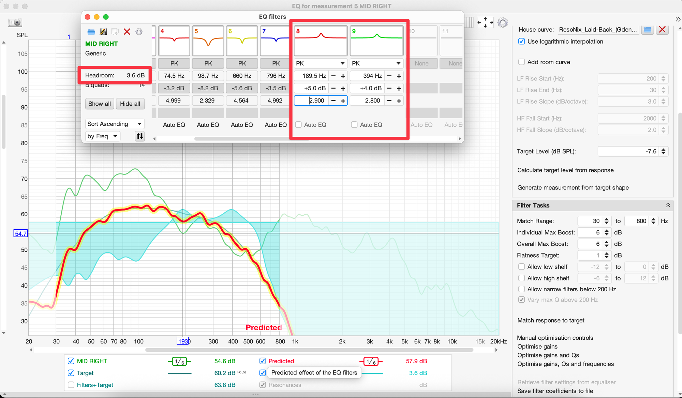The width and height of the screenshot is (682, 398).
Task: Collapse the Filter Tasks section
Action: 668,205
